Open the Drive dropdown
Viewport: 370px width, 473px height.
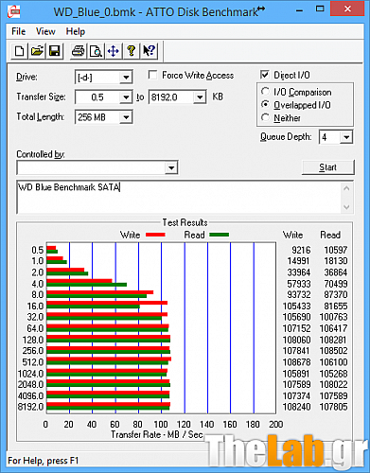click(126, 78)
